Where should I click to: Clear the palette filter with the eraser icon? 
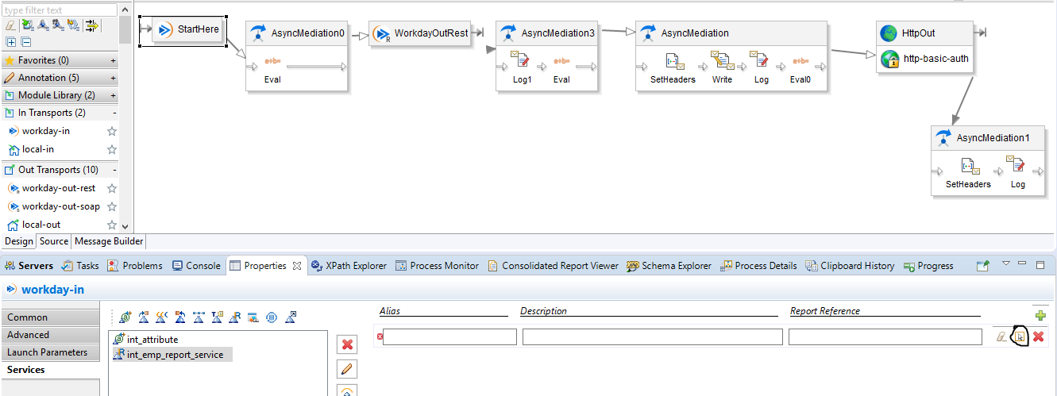pyautogui.click(x=10, y=26)
